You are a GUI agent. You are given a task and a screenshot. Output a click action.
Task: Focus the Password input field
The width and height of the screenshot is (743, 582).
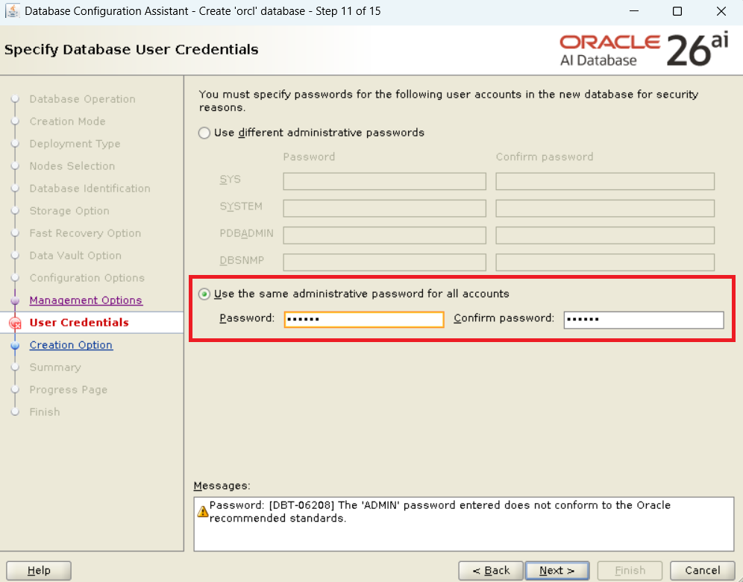click(364, 319)
